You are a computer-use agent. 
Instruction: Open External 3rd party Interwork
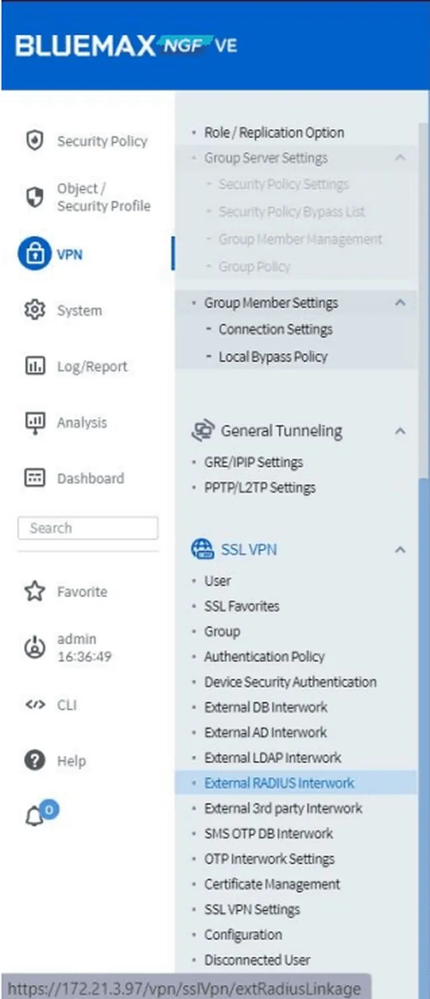coord(283,808)
